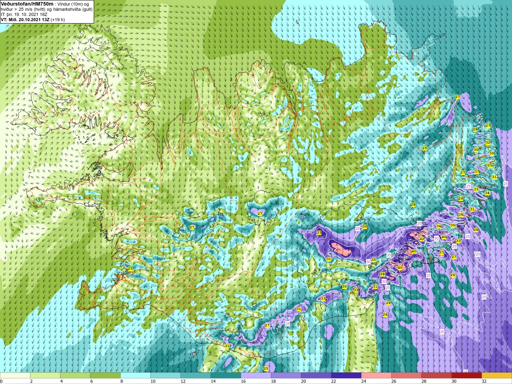This screenshot has width=512, height=384.
Task: Click the 24–26 light pink legend swatch
Action: [376, 376]
